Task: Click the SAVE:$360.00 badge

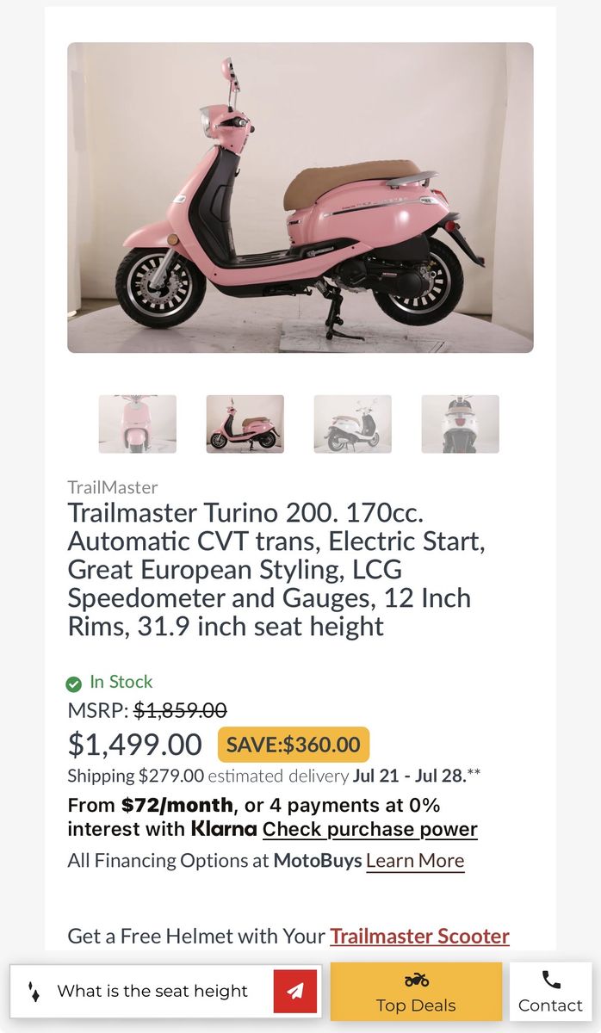Action: click(294, 745)
